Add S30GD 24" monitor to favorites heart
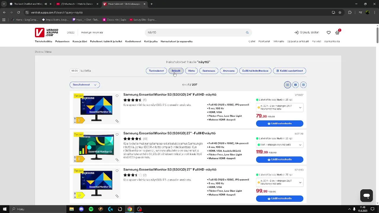Viewport: 379px width, 213px height. pos(117,96)
